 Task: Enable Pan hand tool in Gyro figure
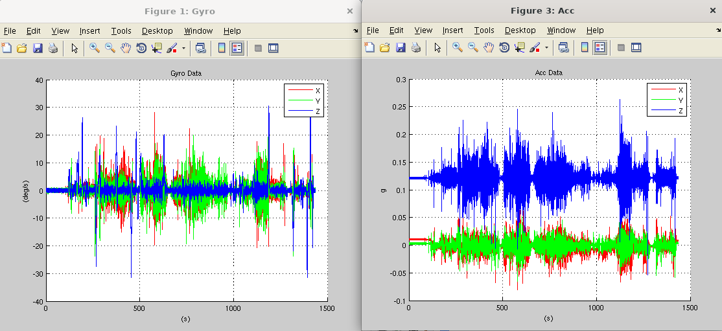[x=126, y=48]
